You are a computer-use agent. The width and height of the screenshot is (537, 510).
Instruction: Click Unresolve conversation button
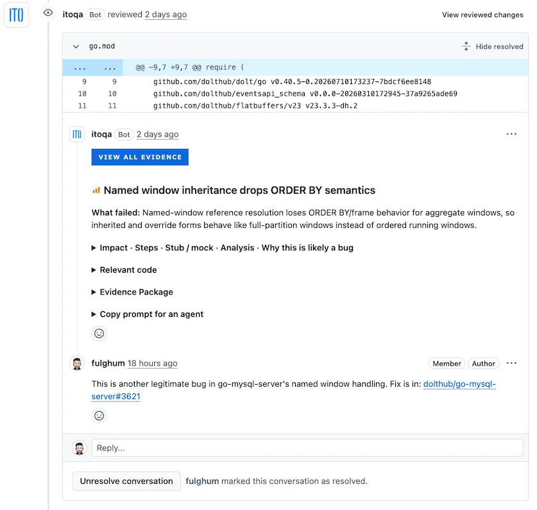tap(126, 481)
